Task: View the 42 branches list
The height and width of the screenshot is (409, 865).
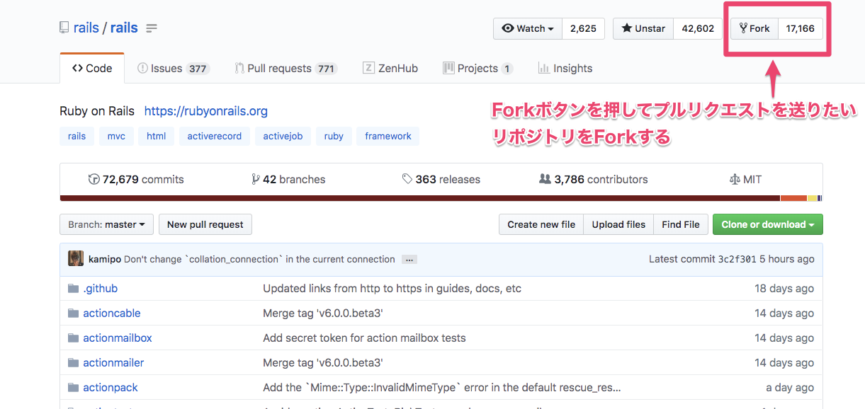Action: (x=288, y=180)
